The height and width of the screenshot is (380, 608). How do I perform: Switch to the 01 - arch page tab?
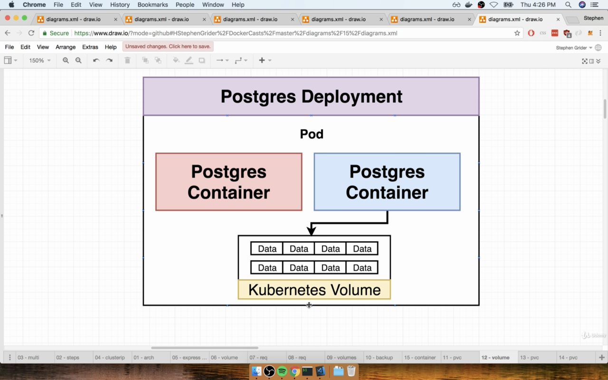(150, 358)
